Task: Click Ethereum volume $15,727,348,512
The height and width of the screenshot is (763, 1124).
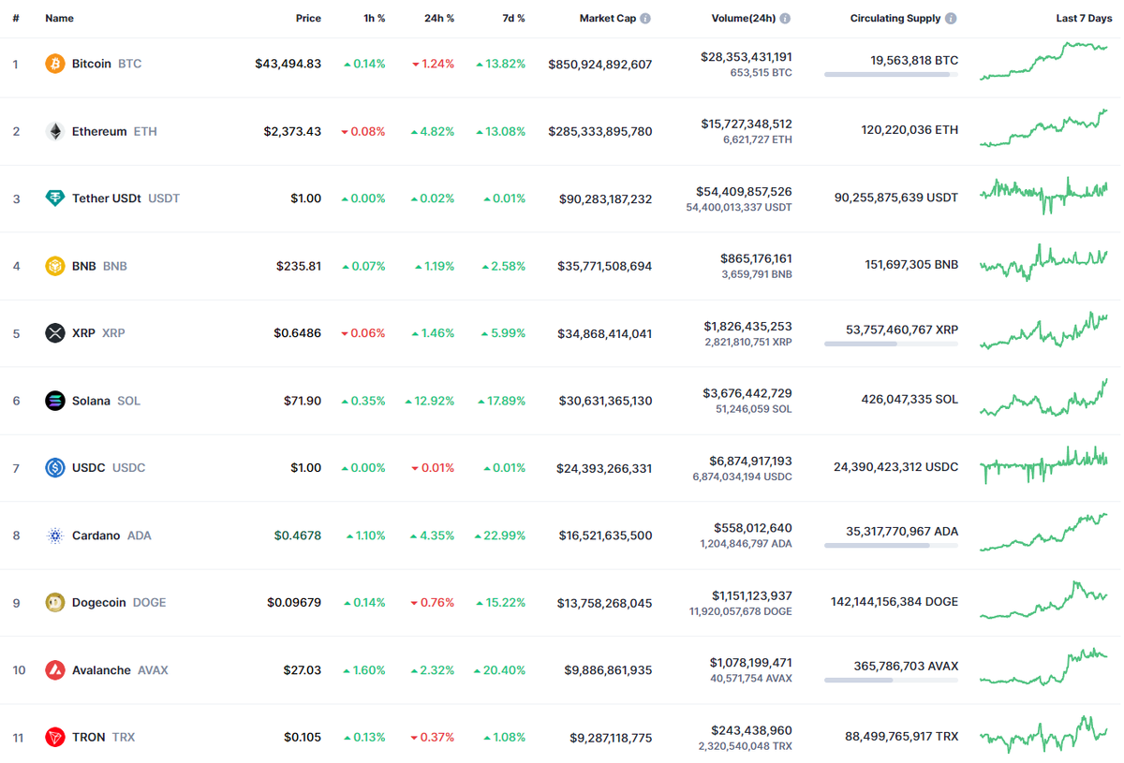Action: click(746, 124)
